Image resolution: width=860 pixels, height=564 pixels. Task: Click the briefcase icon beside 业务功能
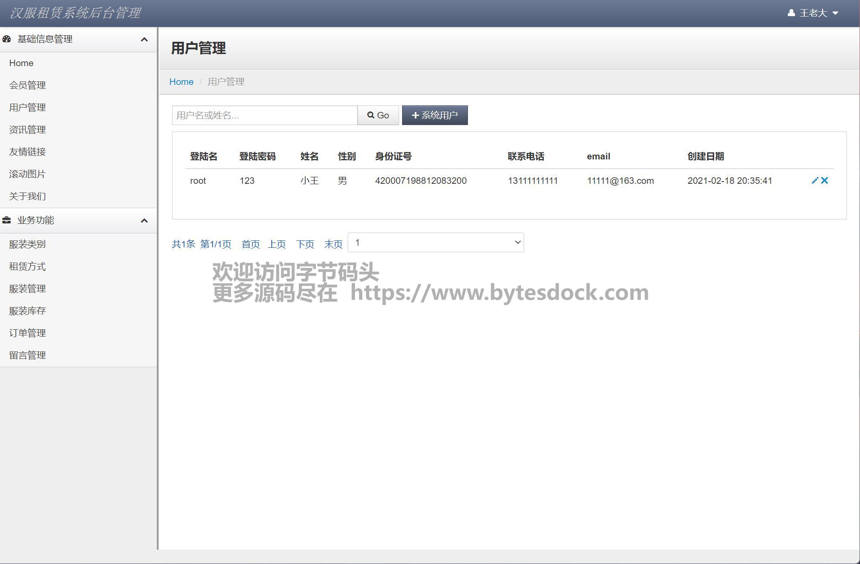pyautogui.click(x=7, y=220)
